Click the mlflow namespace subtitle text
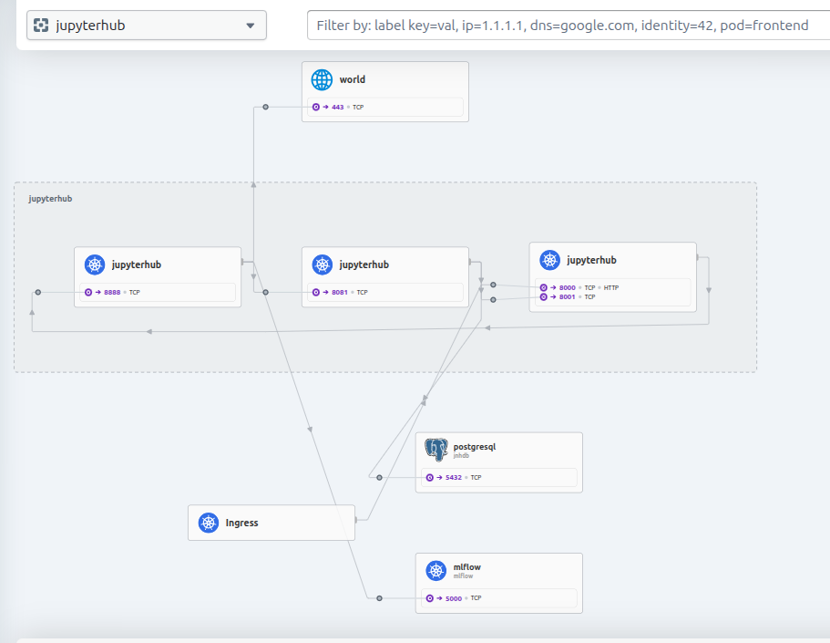The image size is (830, 643). pos(463,576)
